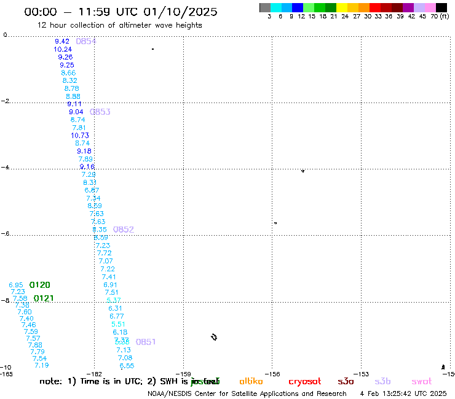Select the "0851" time stamp label
The width and height of the screenshot is (455, 399).
click(x=146, y=342)
